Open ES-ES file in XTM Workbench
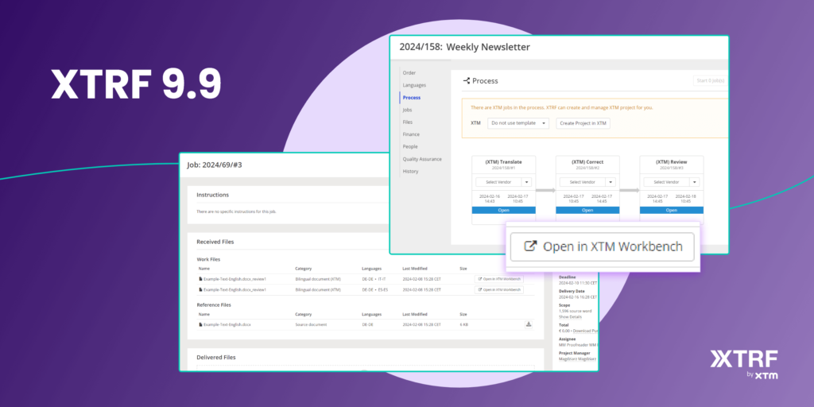Screen dimensions: 814x407 [500, 290]
